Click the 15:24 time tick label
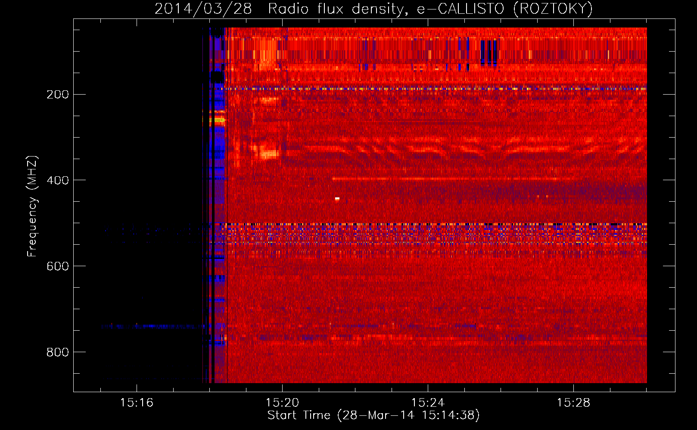 [428, 403]
